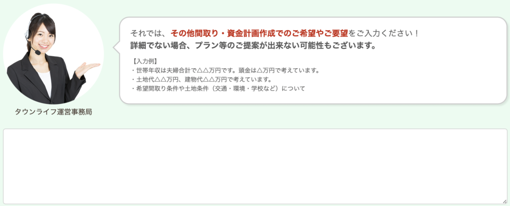Click the 土地代△△万円 example line
The image size is (510, 206).
(x=201, y=79)
